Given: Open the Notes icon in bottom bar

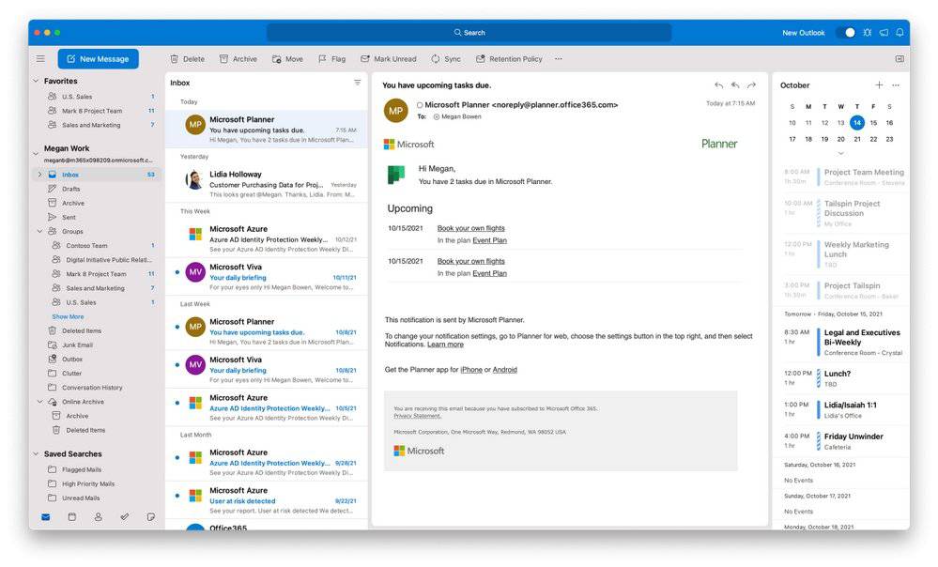Looking at the screenshot, I should click(x=150, y=517).
